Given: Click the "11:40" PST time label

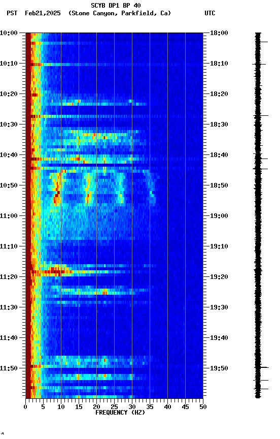Looking at the screenshot, I should 9,338.
